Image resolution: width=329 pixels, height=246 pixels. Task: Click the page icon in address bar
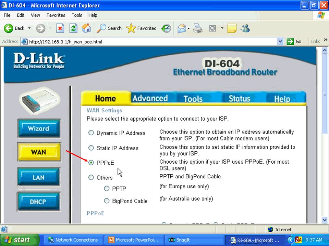click(x=25, y=41)
